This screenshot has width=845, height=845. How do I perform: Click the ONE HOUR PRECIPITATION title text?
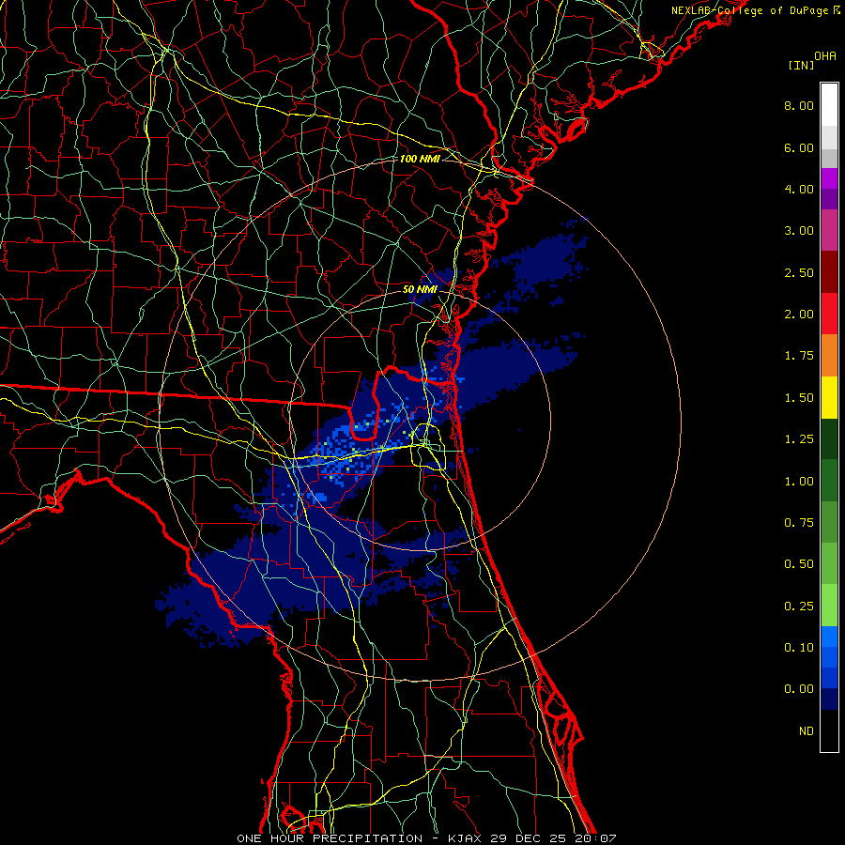pos(330,838)
